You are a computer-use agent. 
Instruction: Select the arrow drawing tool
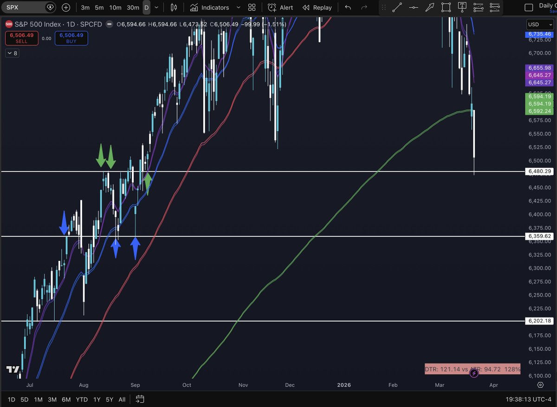tap(430, 7)
